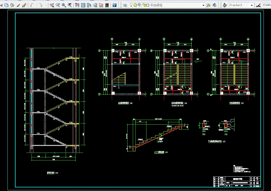Open the Markup Set Manager icon
The width and height of the screenshot is (271, 191).
pos(101,5)
